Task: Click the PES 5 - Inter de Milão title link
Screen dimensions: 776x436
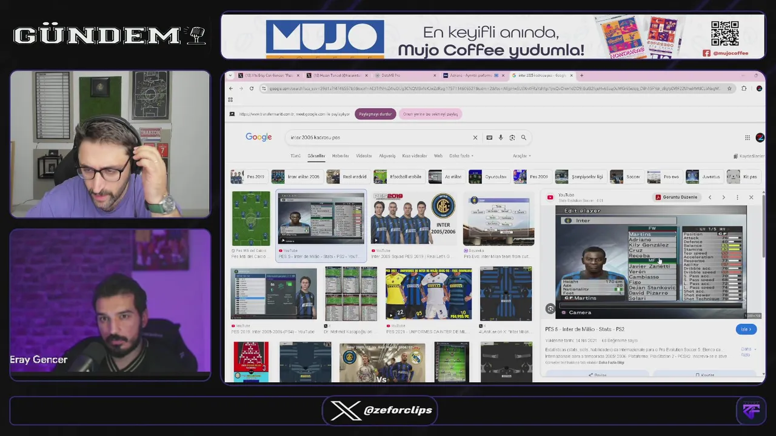Action: click(x=584, y=329)
